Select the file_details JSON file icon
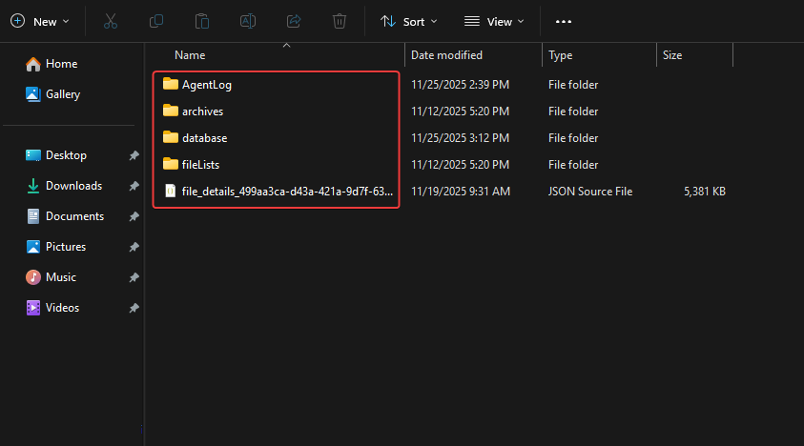The image size is (804, 446). pos(171,192)
